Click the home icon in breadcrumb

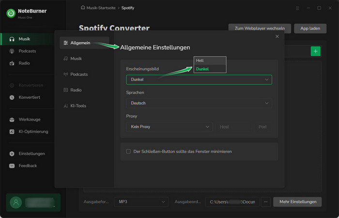(x=83, y=8)
